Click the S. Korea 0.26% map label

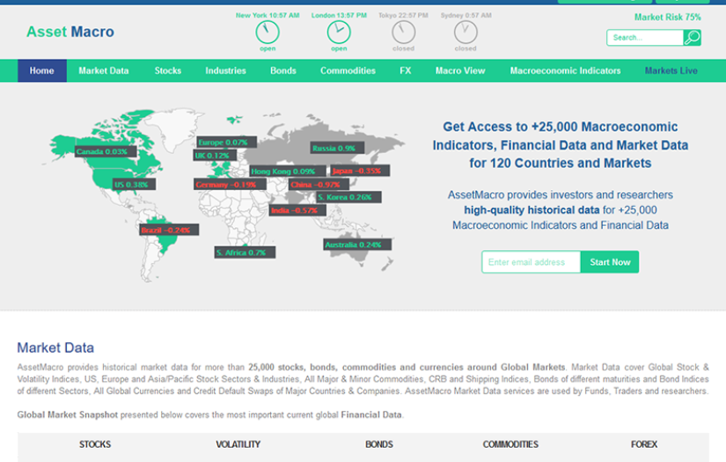[x=348, y=197]
